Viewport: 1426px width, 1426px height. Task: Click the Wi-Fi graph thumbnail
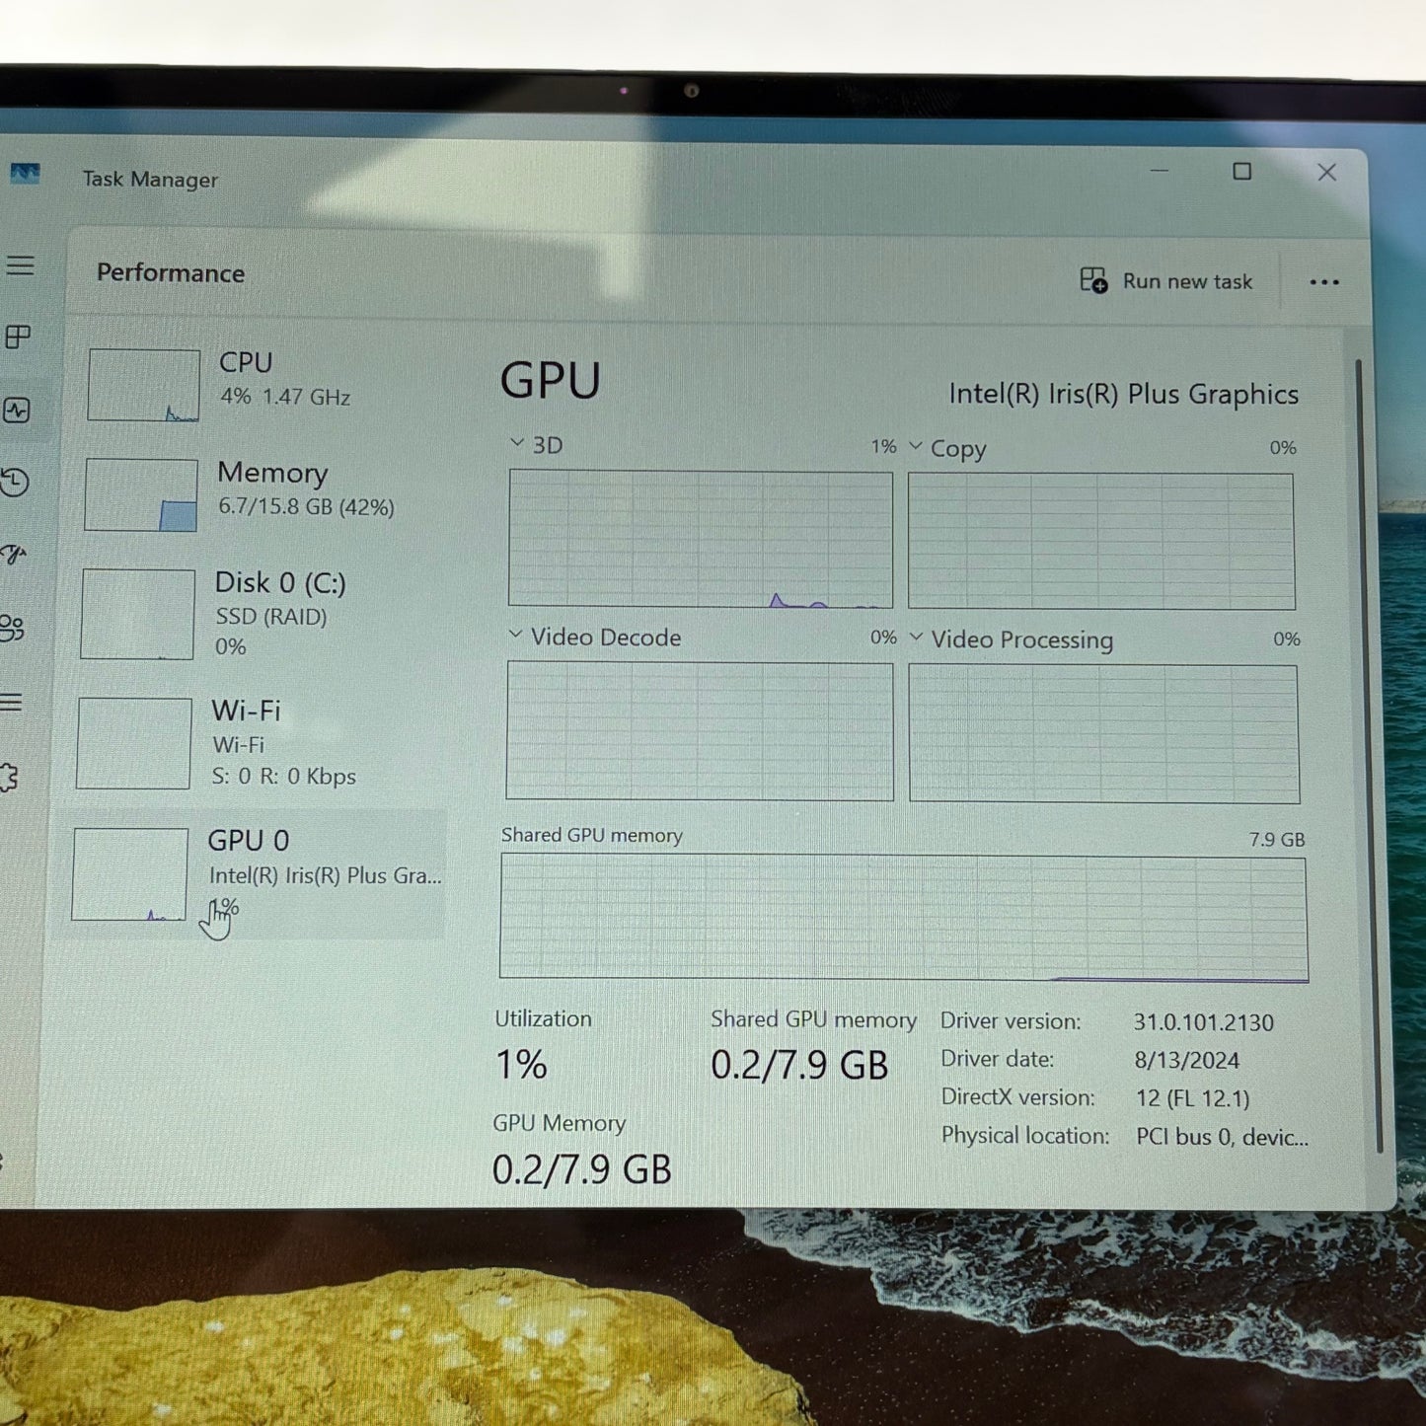pyautogui.click(x=133, y=742)
